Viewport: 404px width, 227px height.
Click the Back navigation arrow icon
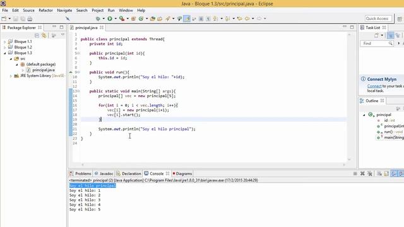pyautogui.click(x=247, y=18)
